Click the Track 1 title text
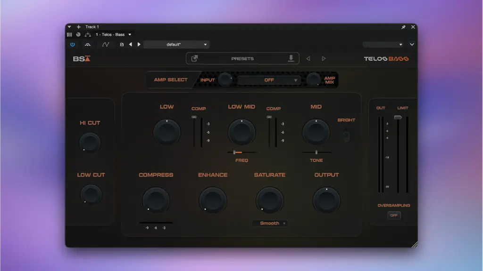 [92, 27]
